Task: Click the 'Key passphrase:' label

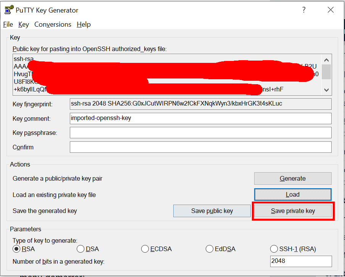Action: 35,133
